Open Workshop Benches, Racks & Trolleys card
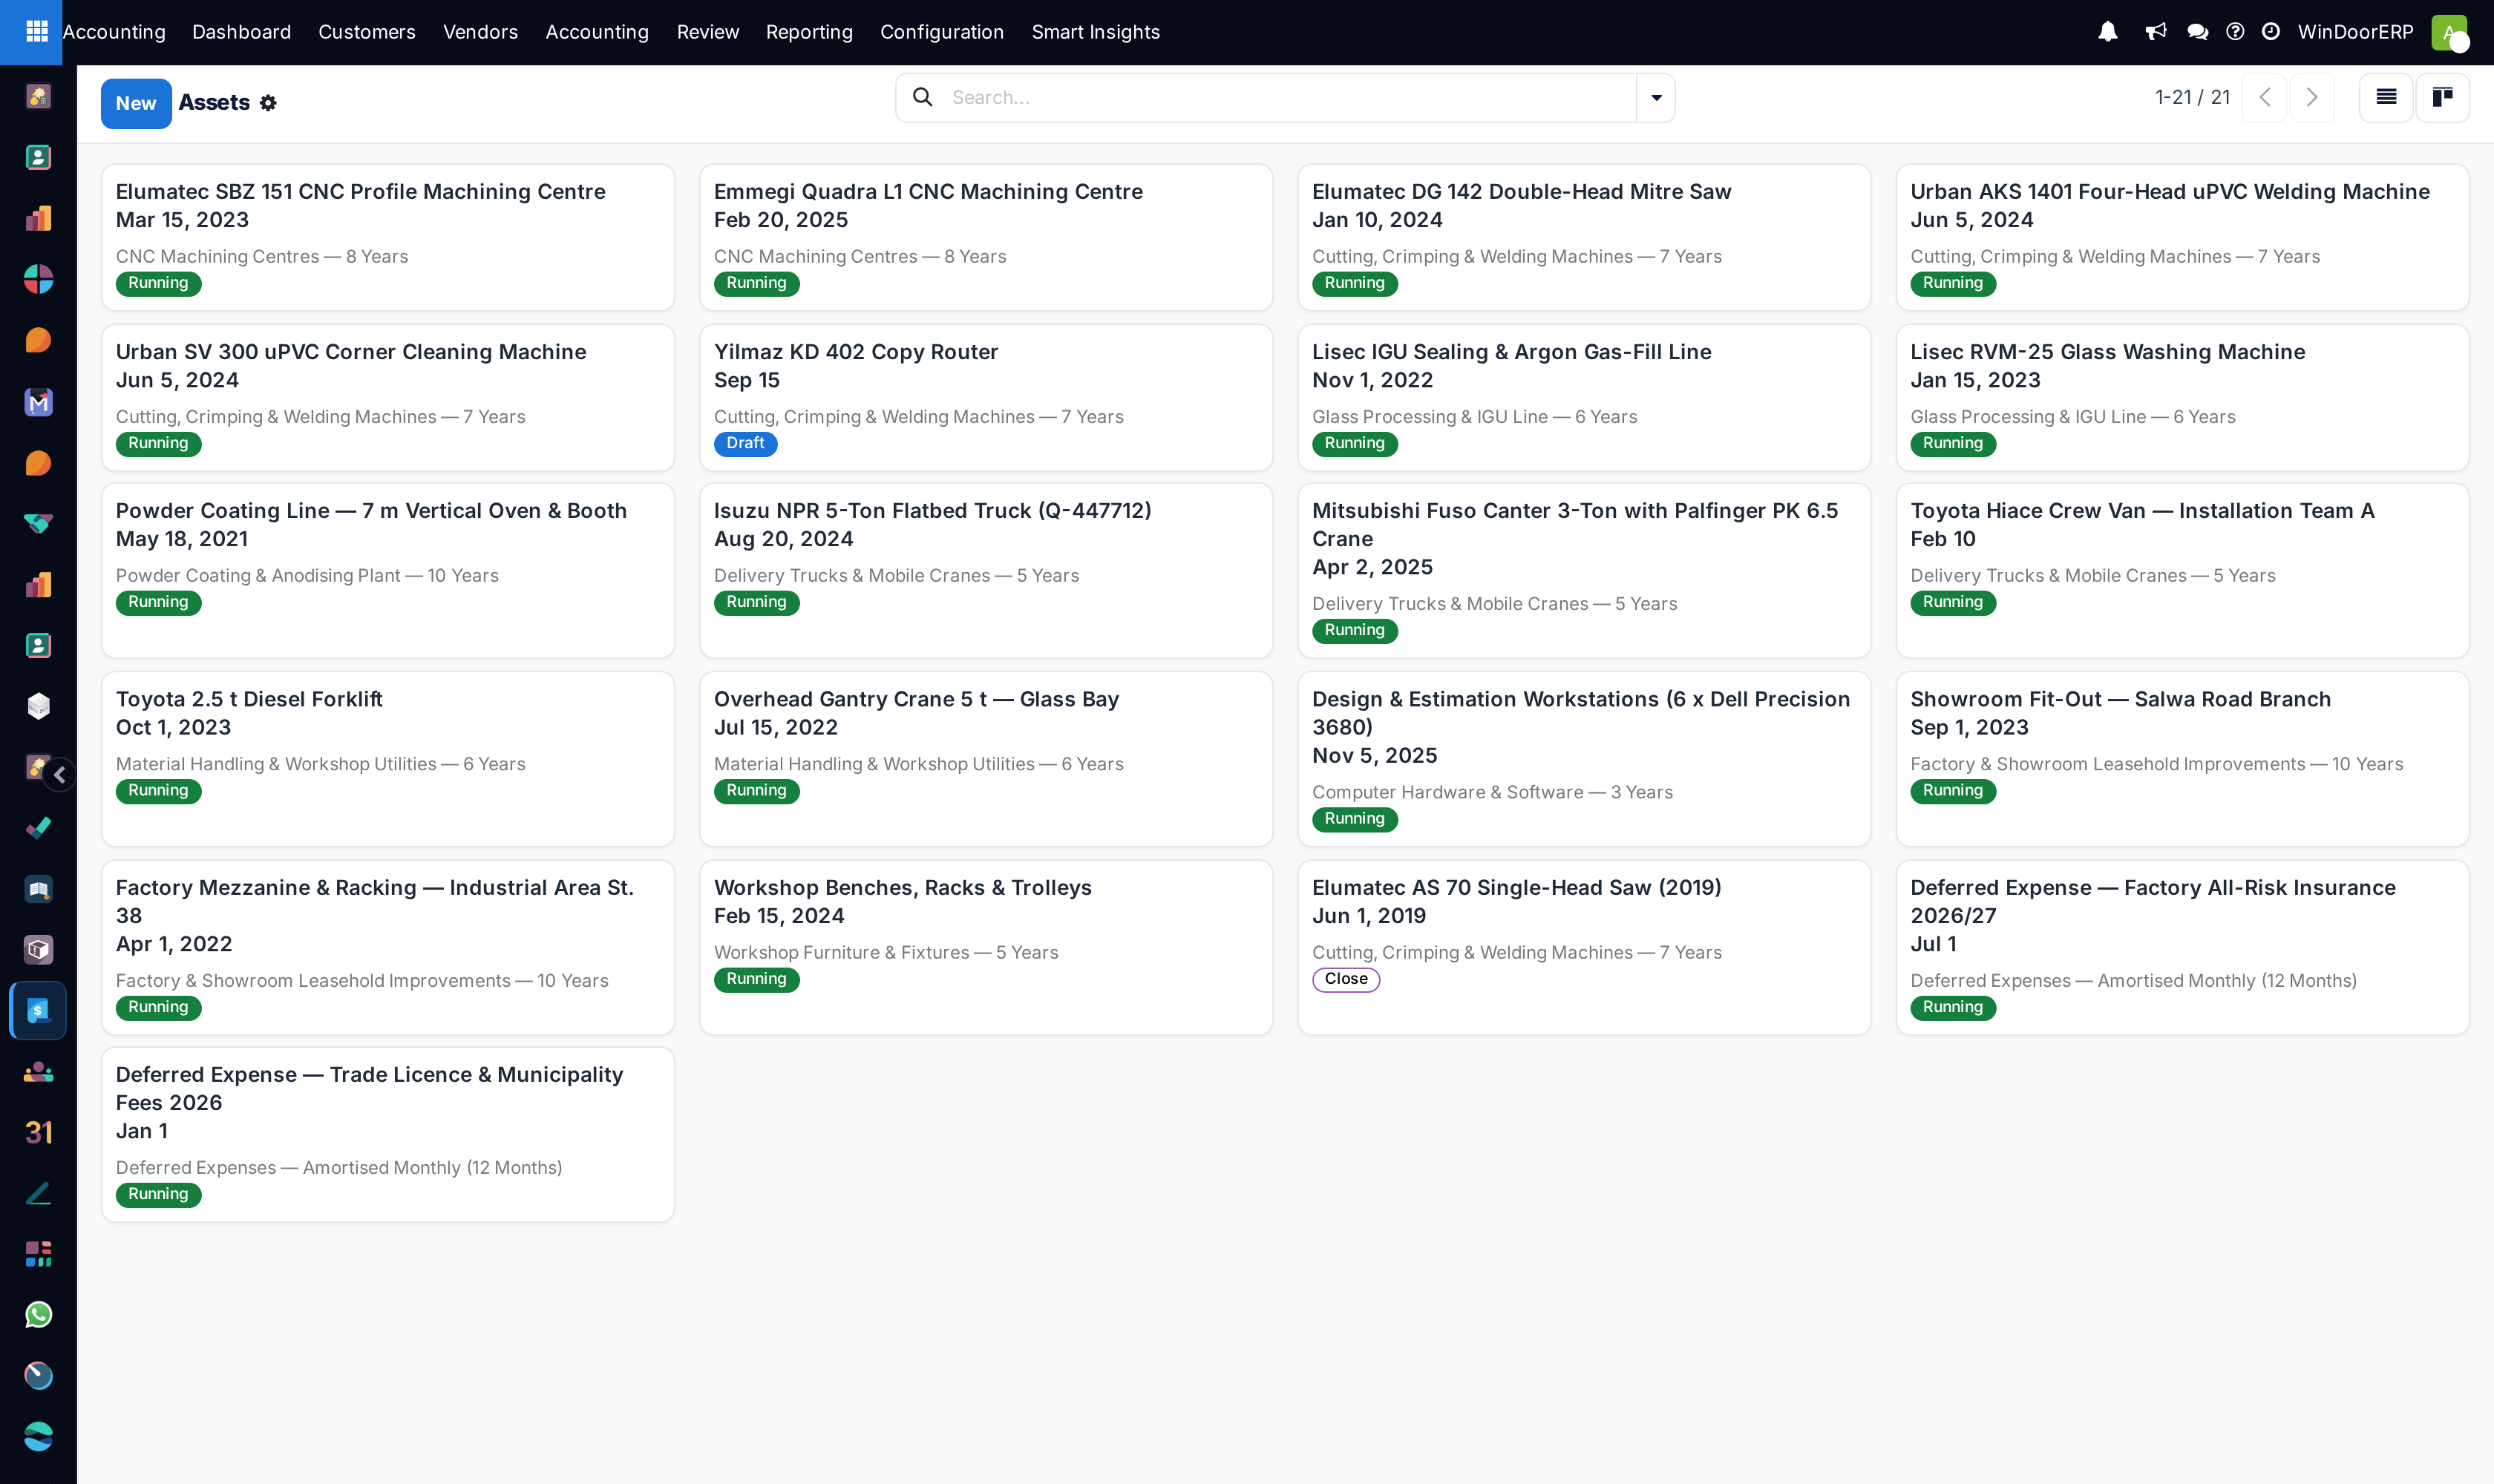 click(x=986, y=947)
